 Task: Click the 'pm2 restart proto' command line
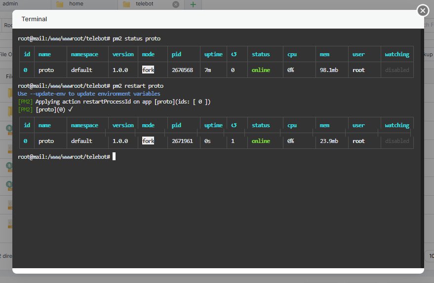point(90,86)
